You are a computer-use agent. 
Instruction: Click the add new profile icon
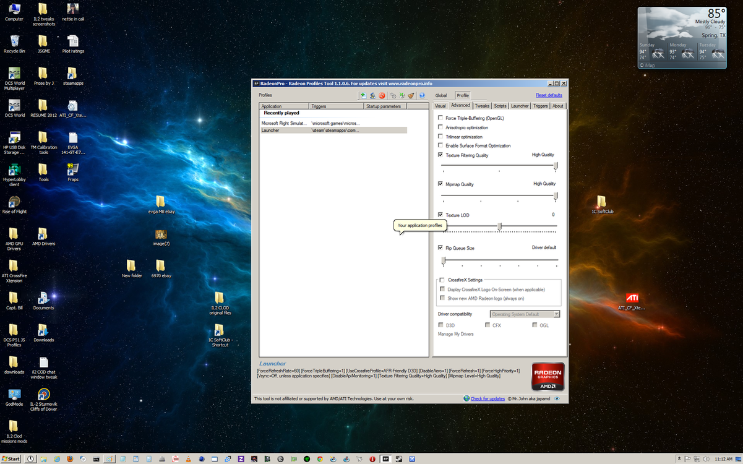point(363,95)
